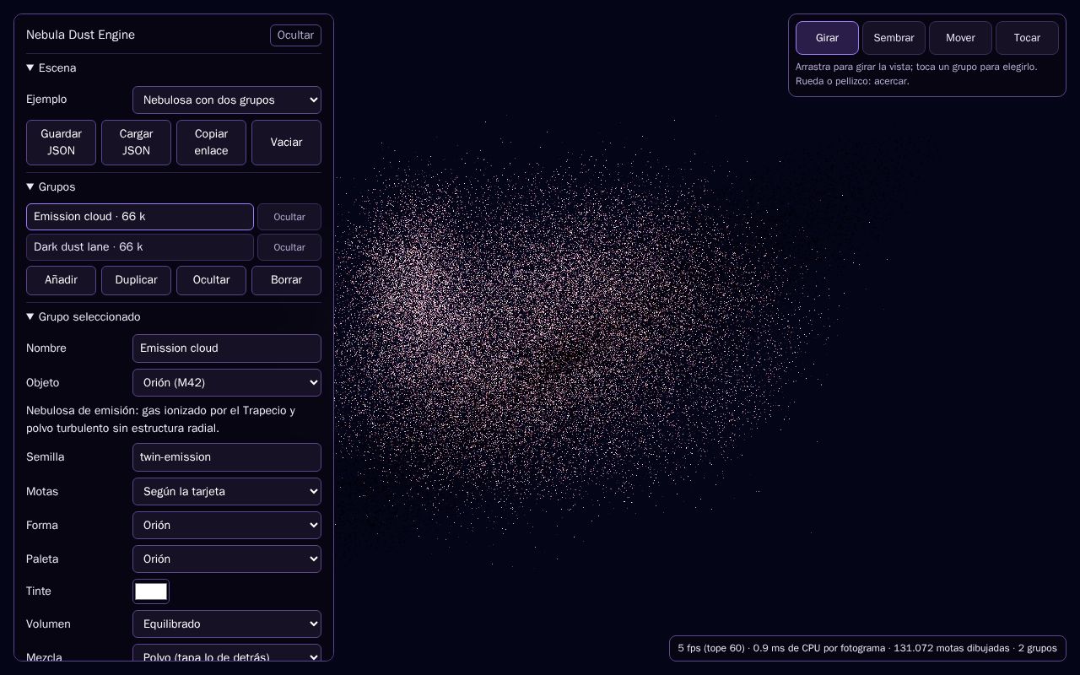1080x675 pixels.
Task: Focus the Semilla input field
Action: [227, 457]
